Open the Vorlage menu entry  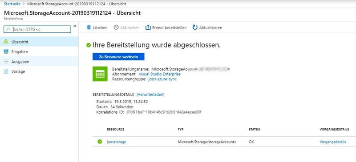click(39, 71)
